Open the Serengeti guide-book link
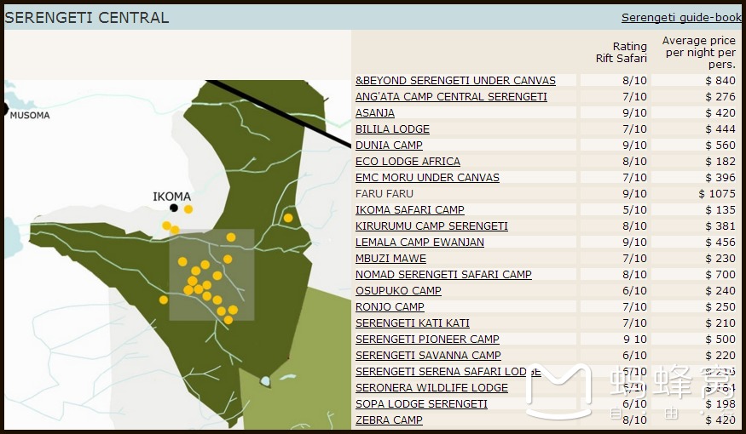This screenshot has width=746, height=434. click(x=681, y=18)
